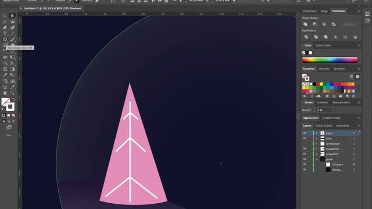Image resolution: width=372 pixels, height=209 pixels.
Task: Select the Zoom tool
Action: 12,93
